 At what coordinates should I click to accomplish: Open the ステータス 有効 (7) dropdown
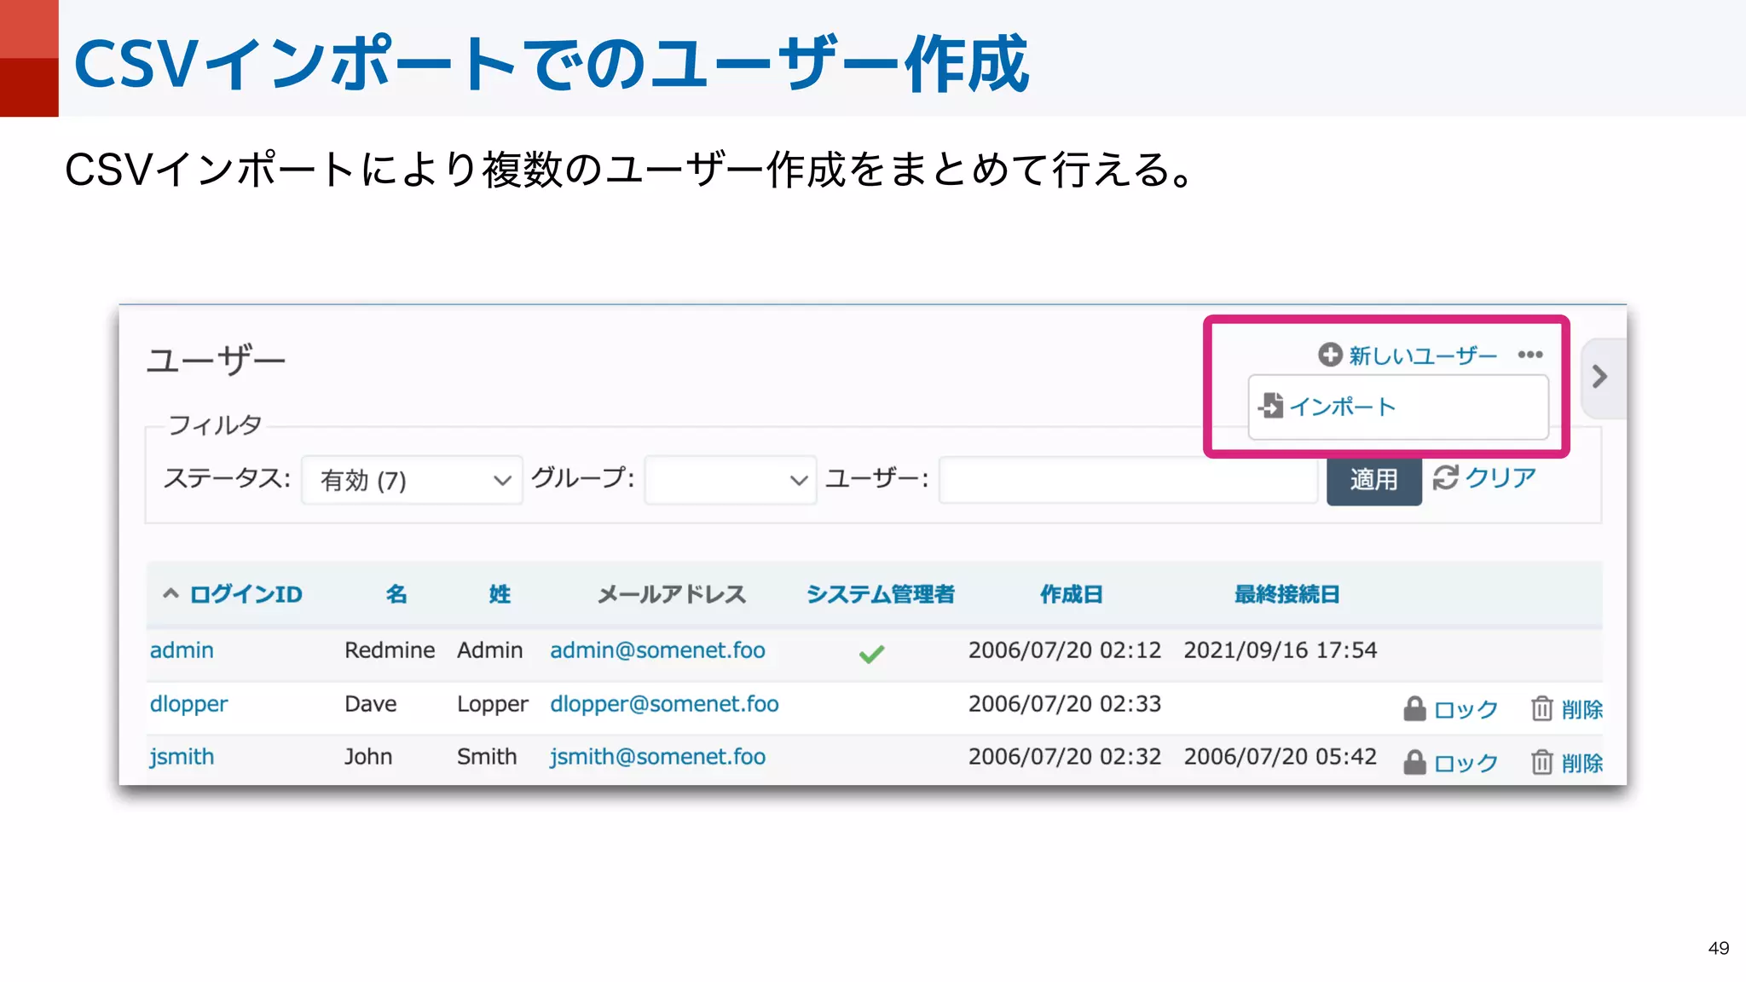pyautogui.click(x=412, y=480)
